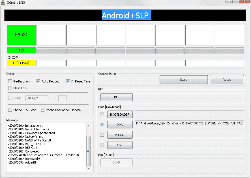The width and height of the screenshot is (251, 178).
Task: Click the Message log scrollbar thumb
Action: (89, 151)
